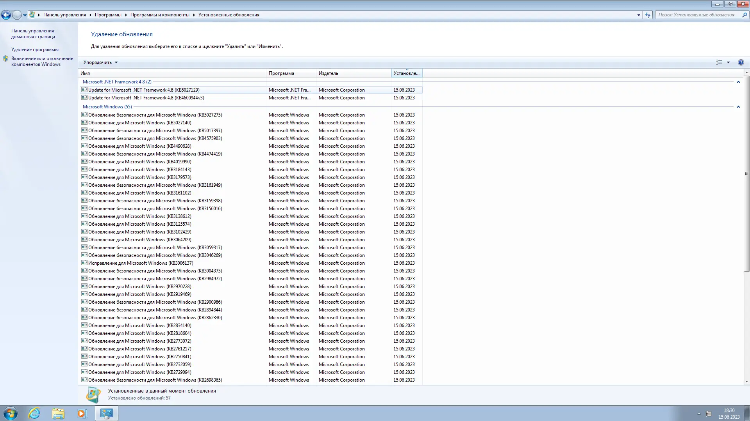Image resolution: width=750 pixels, height=421 pixels.
Task: Click the refresh button beside address bar
Action: point(648,15)
